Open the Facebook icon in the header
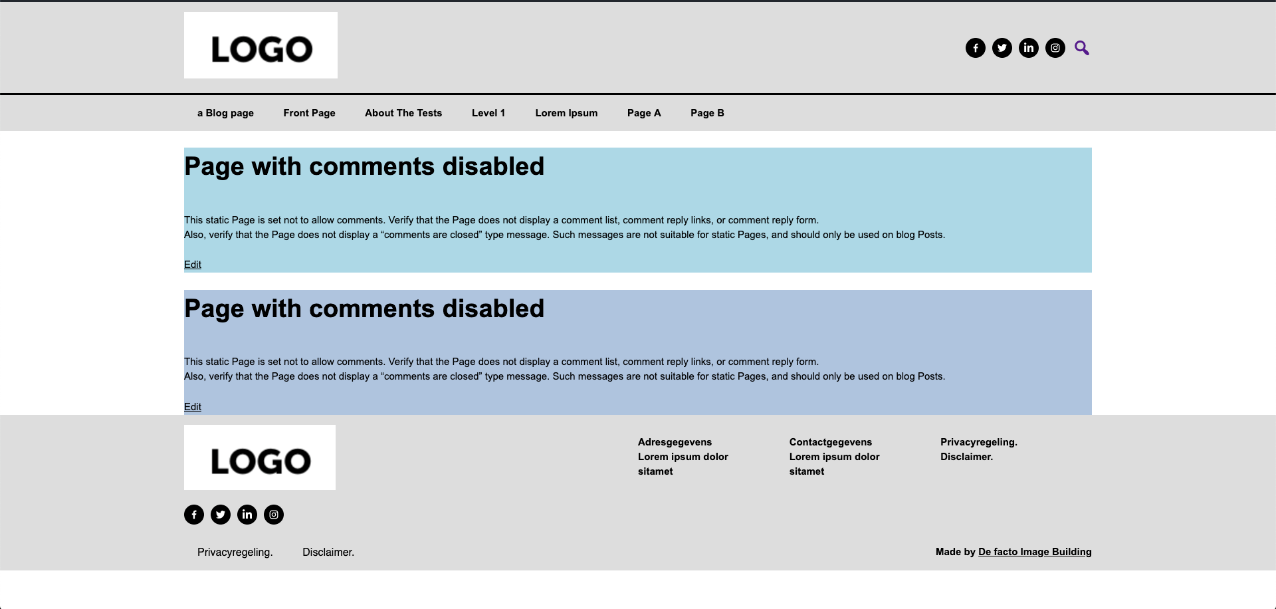1276x609 pixels. (975, 48)
